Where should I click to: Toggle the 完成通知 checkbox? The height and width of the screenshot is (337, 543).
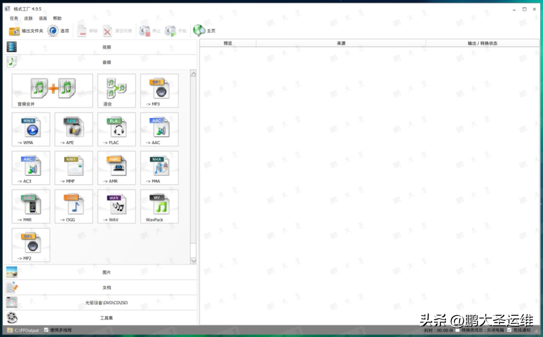(x=509, y=330)
